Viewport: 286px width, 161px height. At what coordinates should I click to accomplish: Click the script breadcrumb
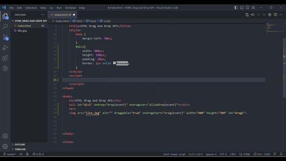tap(106, 21)
